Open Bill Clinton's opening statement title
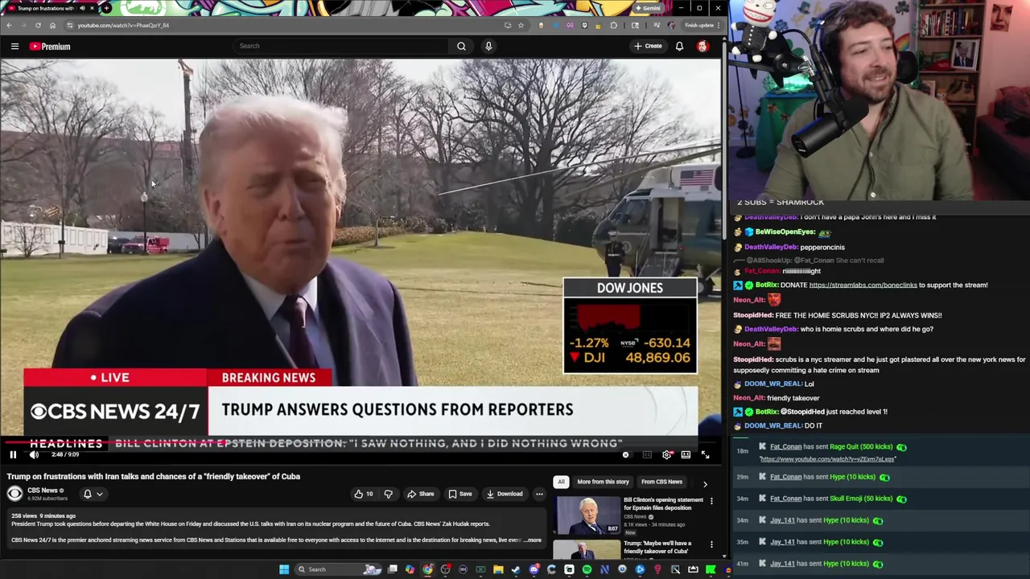The height and width of the screenshot is (579, 1030). click(663, 504)
